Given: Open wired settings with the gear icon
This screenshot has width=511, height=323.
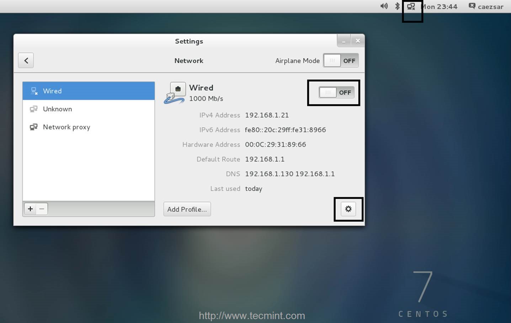Looking at the screenshot, I should coord(348,209).
